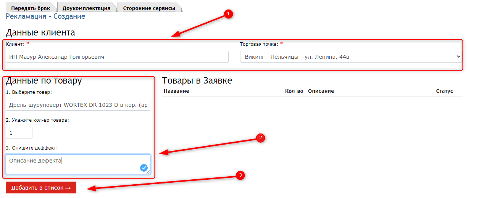Click the Название column header
This screenshot has height=198, width=479.
[176, 91]
